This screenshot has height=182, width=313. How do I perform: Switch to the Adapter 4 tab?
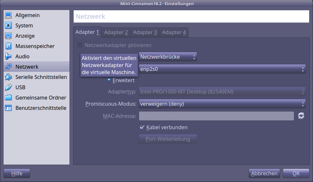click(x=174, y=32)
